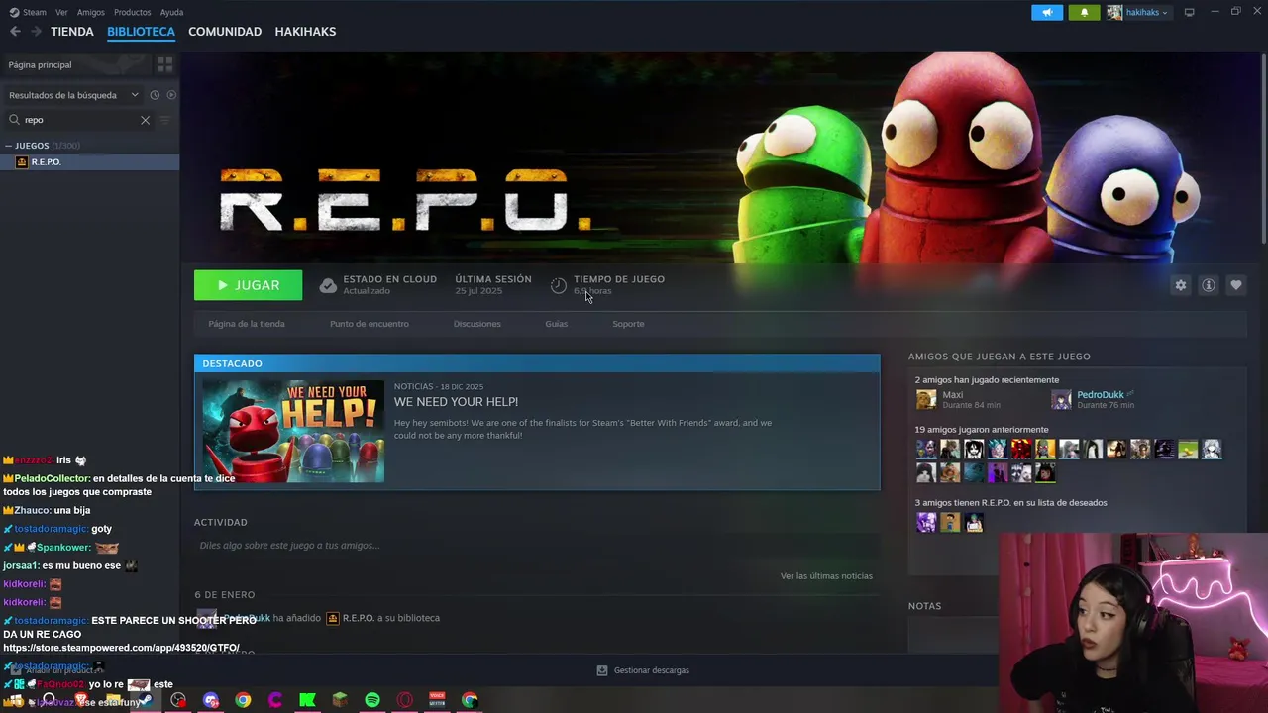Open the Discusiones tab
Screen dimensions: 1268x713
coord(477,324)
